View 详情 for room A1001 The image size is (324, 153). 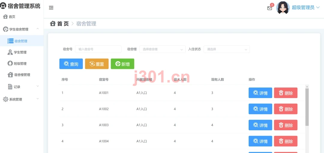point(260,93)
